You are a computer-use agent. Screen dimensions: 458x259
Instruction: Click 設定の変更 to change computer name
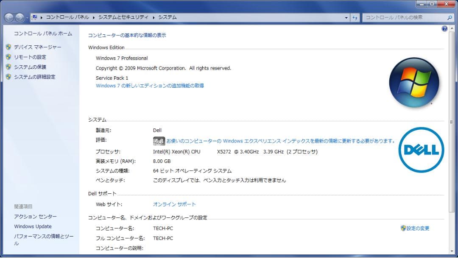coord(417,228)
